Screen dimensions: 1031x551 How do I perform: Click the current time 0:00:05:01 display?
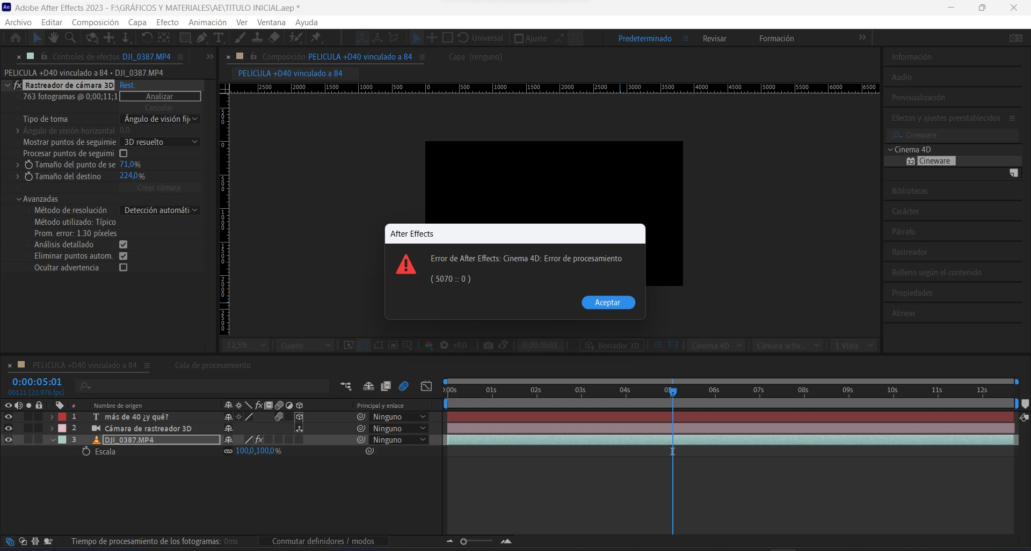[x=37, y=382]
